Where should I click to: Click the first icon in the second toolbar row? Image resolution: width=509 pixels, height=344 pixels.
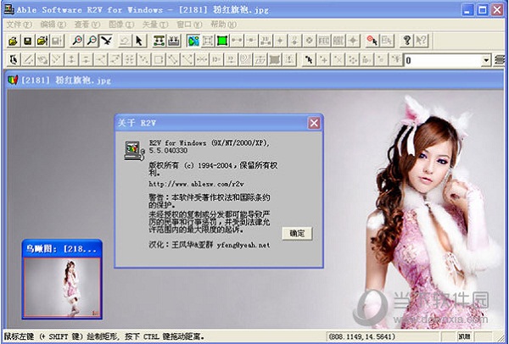[14, 60]
